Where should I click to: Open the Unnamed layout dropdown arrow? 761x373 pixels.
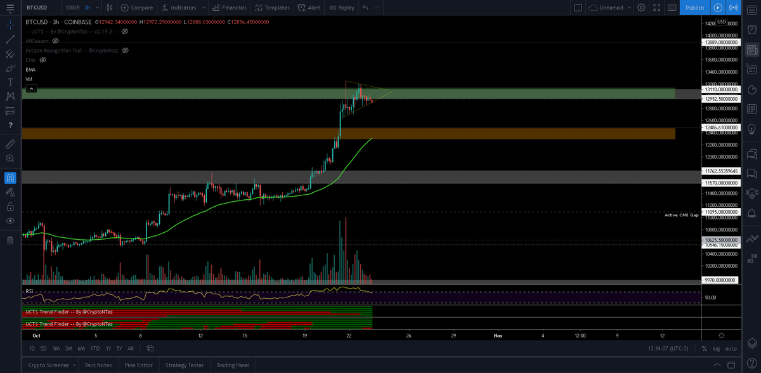(628, 8)
